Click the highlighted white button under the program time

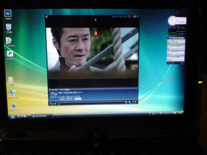78,99
